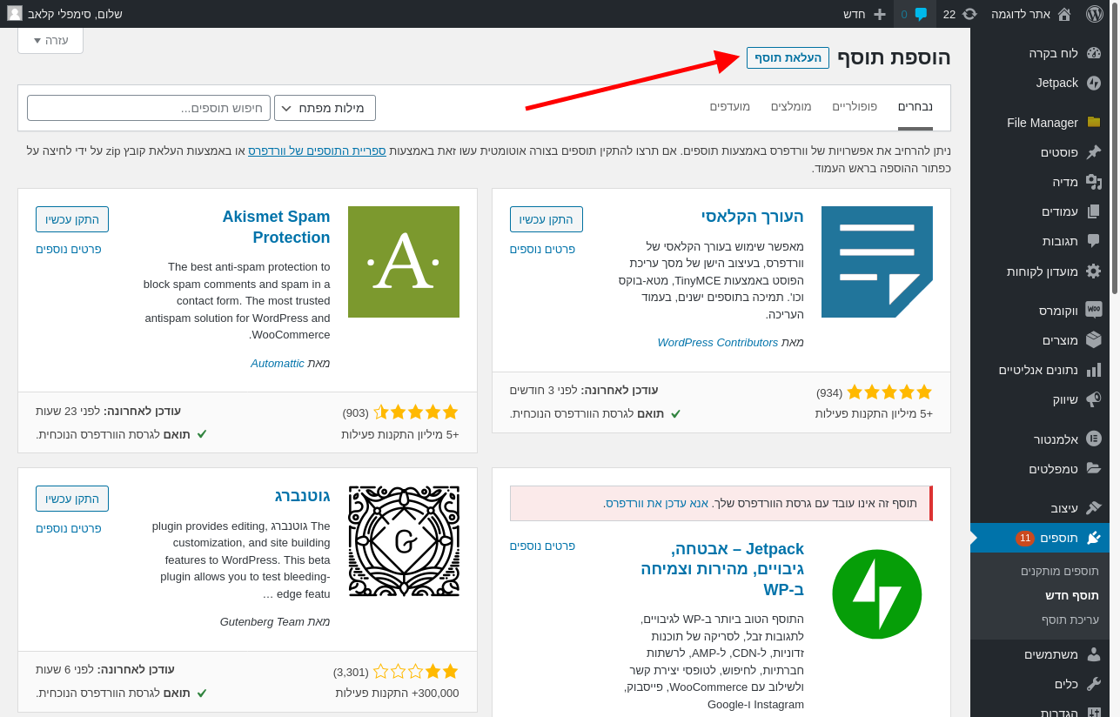
Task: Open the מילות מפתח search type dropdown
Action: coord(325,108)
